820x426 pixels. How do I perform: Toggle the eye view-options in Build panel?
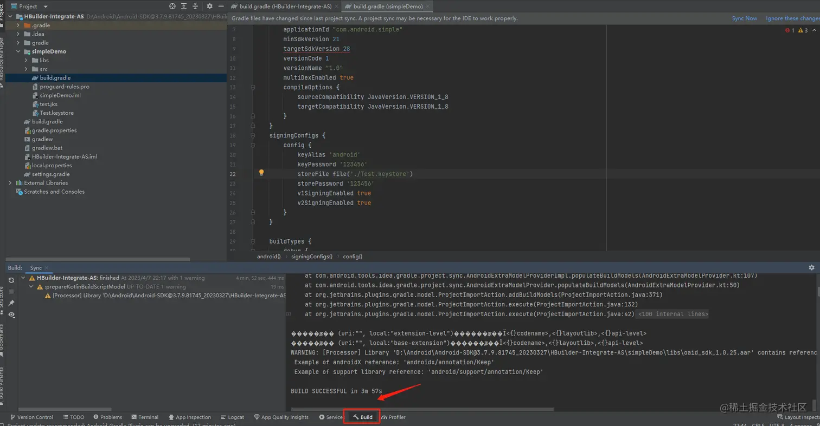[x=11, y=314]
